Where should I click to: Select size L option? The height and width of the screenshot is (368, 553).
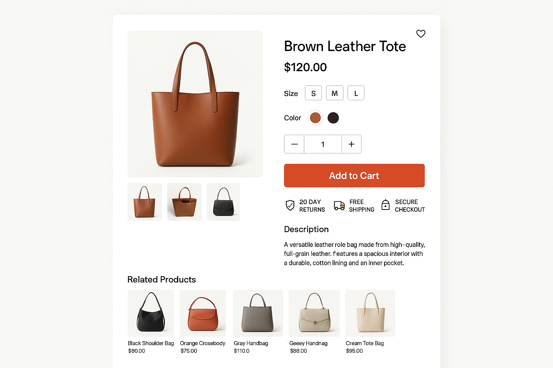pos(356,93)
